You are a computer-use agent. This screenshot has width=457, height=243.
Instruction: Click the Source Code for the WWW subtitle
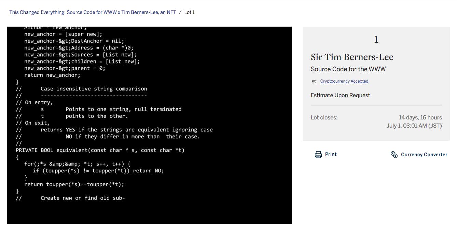(x=348, y=69)
